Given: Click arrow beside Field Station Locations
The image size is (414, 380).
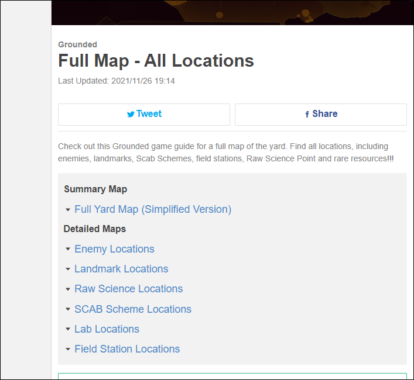Looking at the screenshot, I should point(68,349).
